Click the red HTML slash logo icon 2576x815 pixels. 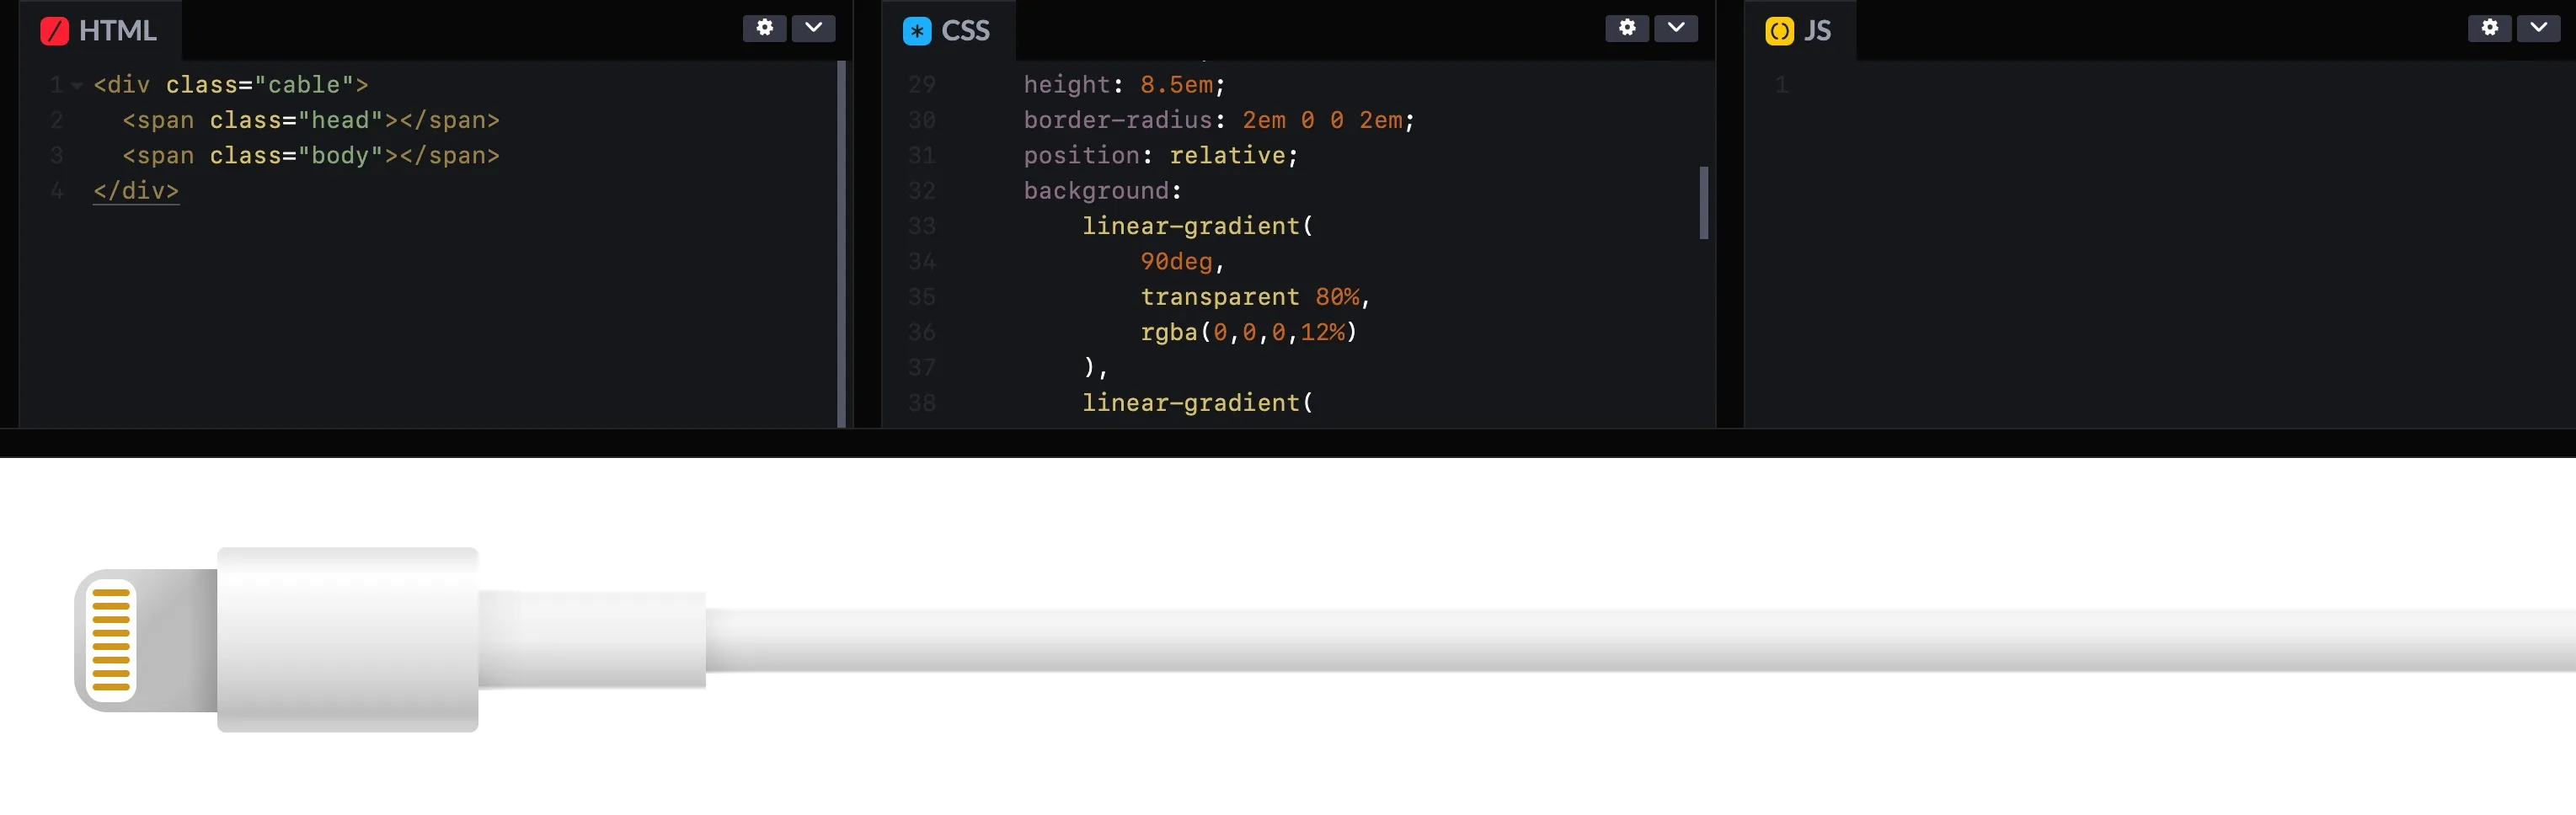click(x=54, y=31)
